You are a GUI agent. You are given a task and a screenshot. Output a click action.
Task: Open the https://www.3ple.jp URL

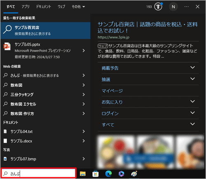pos(113,37)
